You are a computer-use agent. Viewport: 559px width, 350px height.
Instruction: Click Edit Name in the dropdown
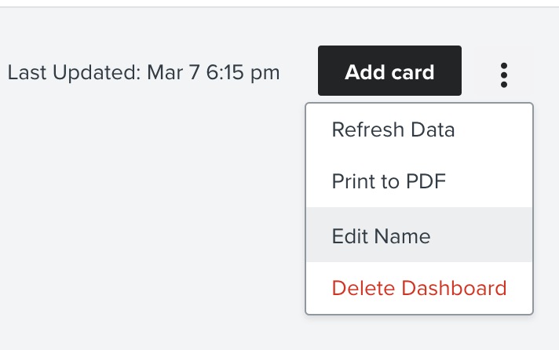pyautogui.click(x=382, y=235)
